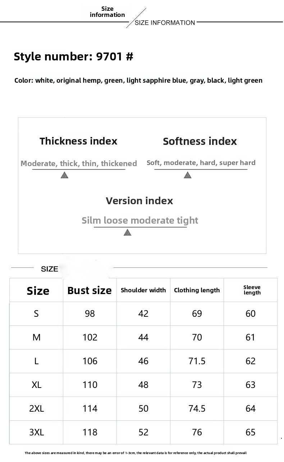Select the "Sleeve length" column header
284x462 pixels.
pyautogui.click(x=252, y=290)
